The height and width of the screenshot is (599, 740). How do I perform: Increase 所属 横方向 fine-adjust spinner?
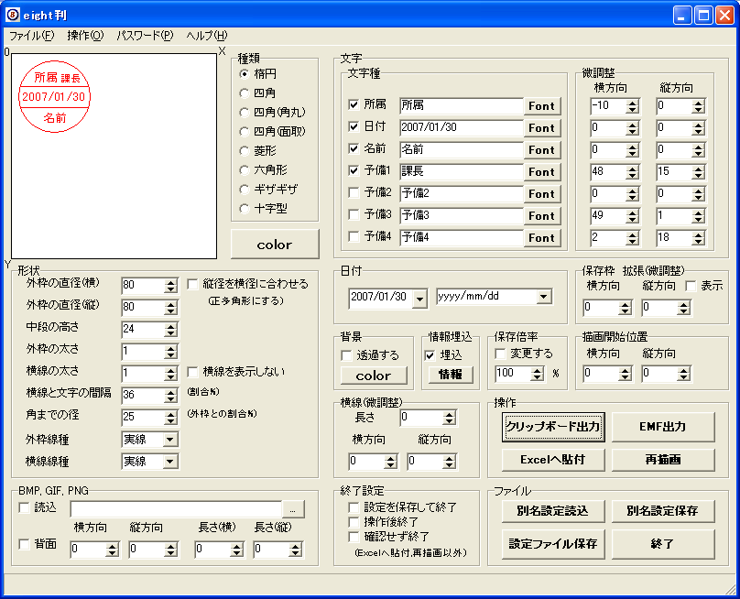point(633,103)
